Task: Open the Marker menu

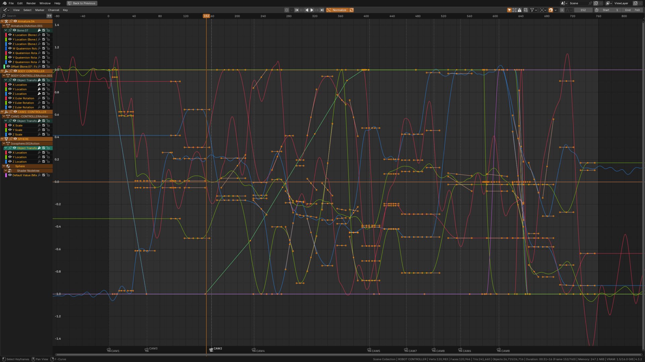Action: click(40, 10)
